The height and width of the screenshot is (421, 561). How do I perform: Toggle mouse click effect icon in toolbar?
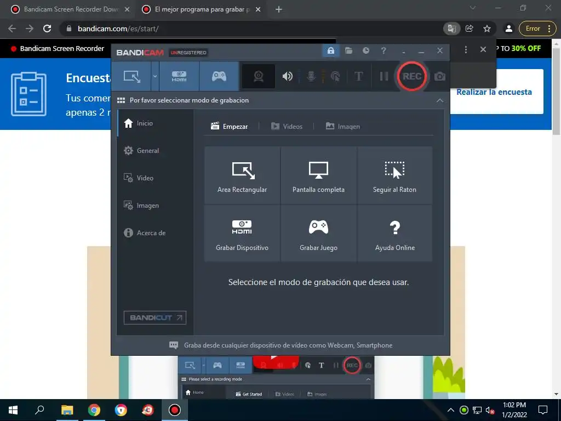point(335,76)
